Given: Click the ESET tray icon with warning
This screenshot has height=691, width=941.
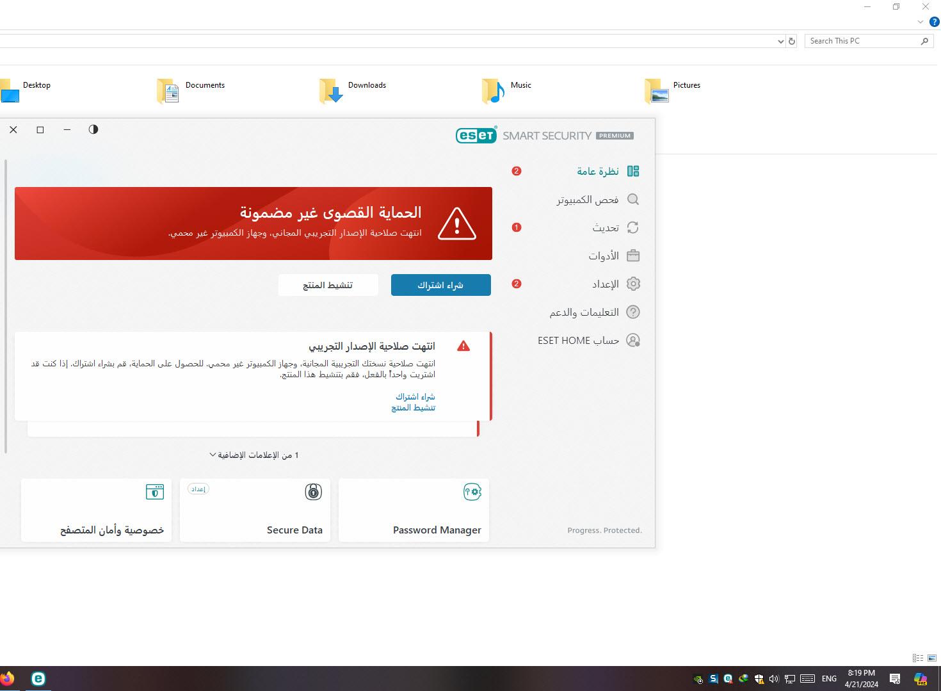Looking at the screenshot, I should click(x=728, y=679).
